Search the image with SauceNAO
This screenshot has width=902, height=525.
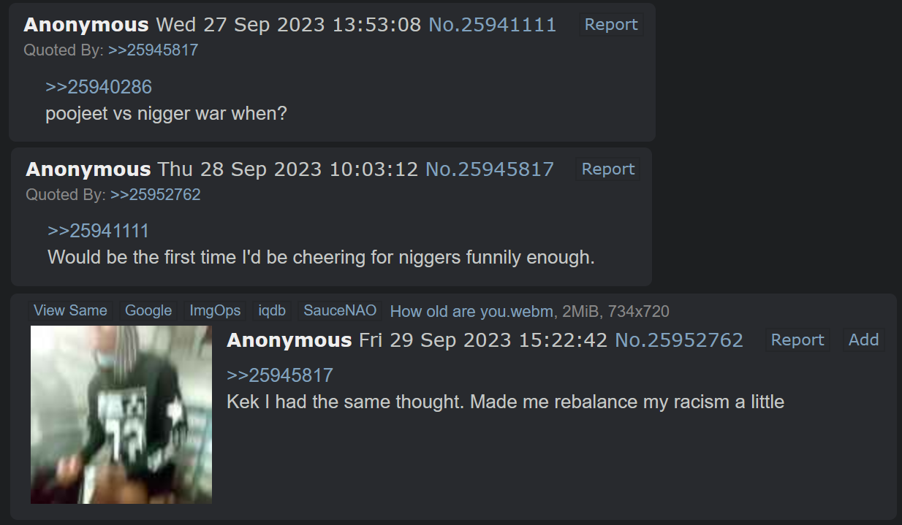(x=340, y=310)
